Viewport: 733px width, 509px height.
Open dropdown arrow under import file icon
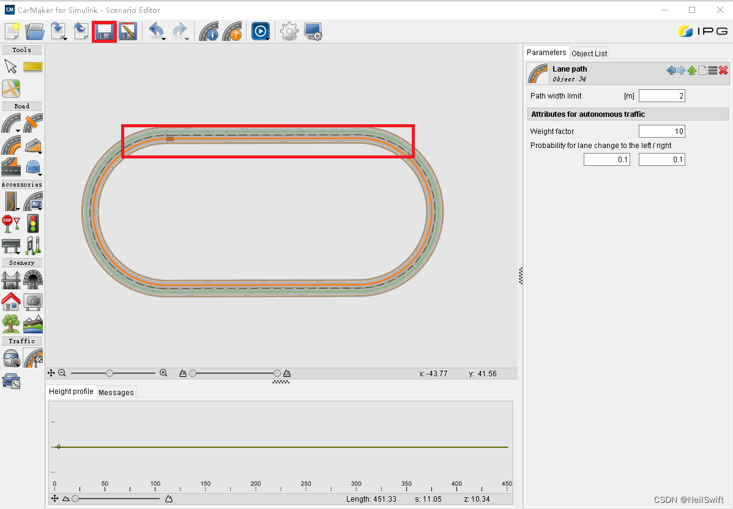65,39
